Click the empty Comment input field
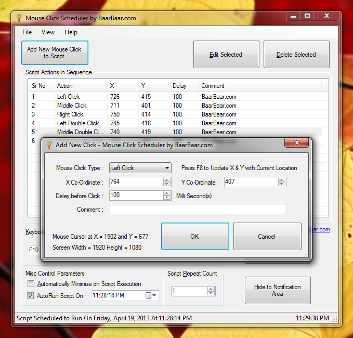The height and width of the screenshot is (338, 353). point(198,209)
